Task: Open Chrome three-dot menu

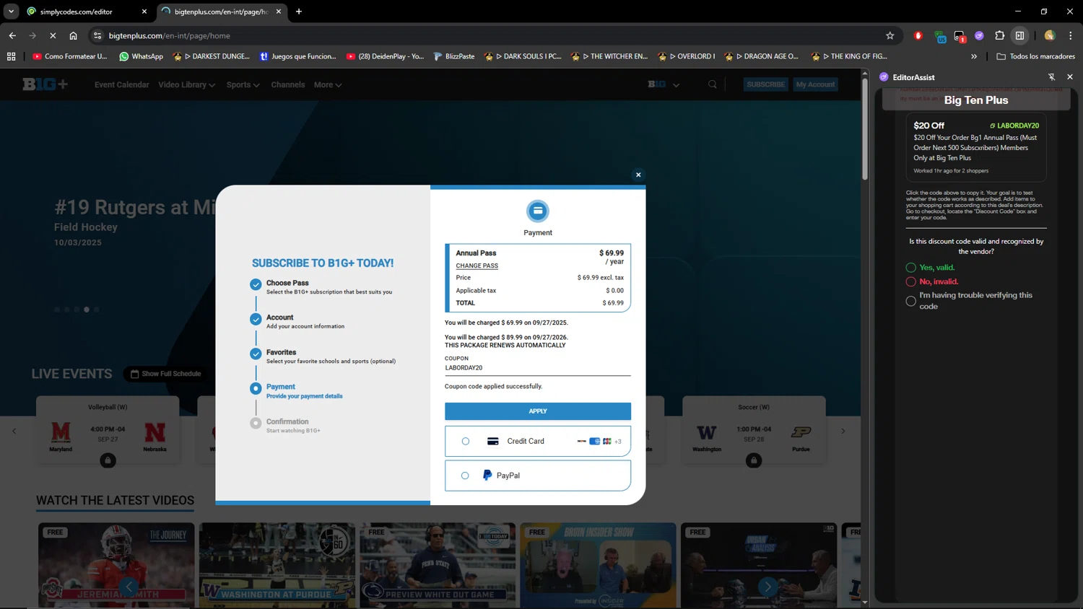Action: tap(1071, 35)
